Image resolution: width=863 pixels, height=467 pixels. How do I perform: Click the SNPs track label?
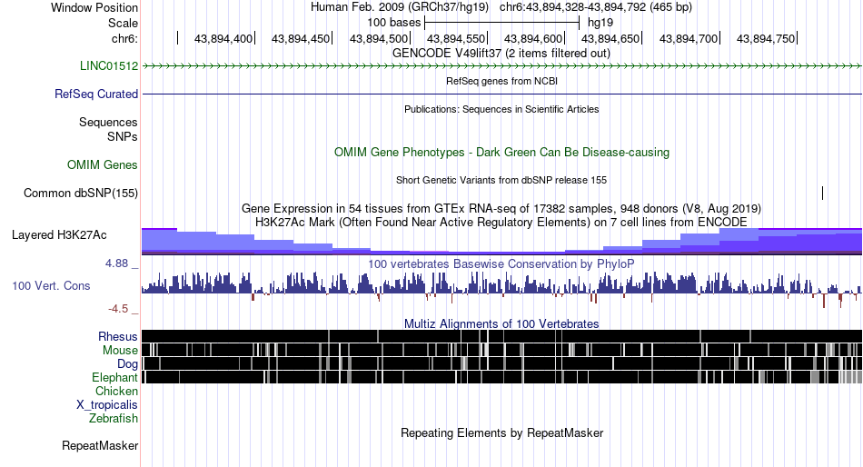123,136
